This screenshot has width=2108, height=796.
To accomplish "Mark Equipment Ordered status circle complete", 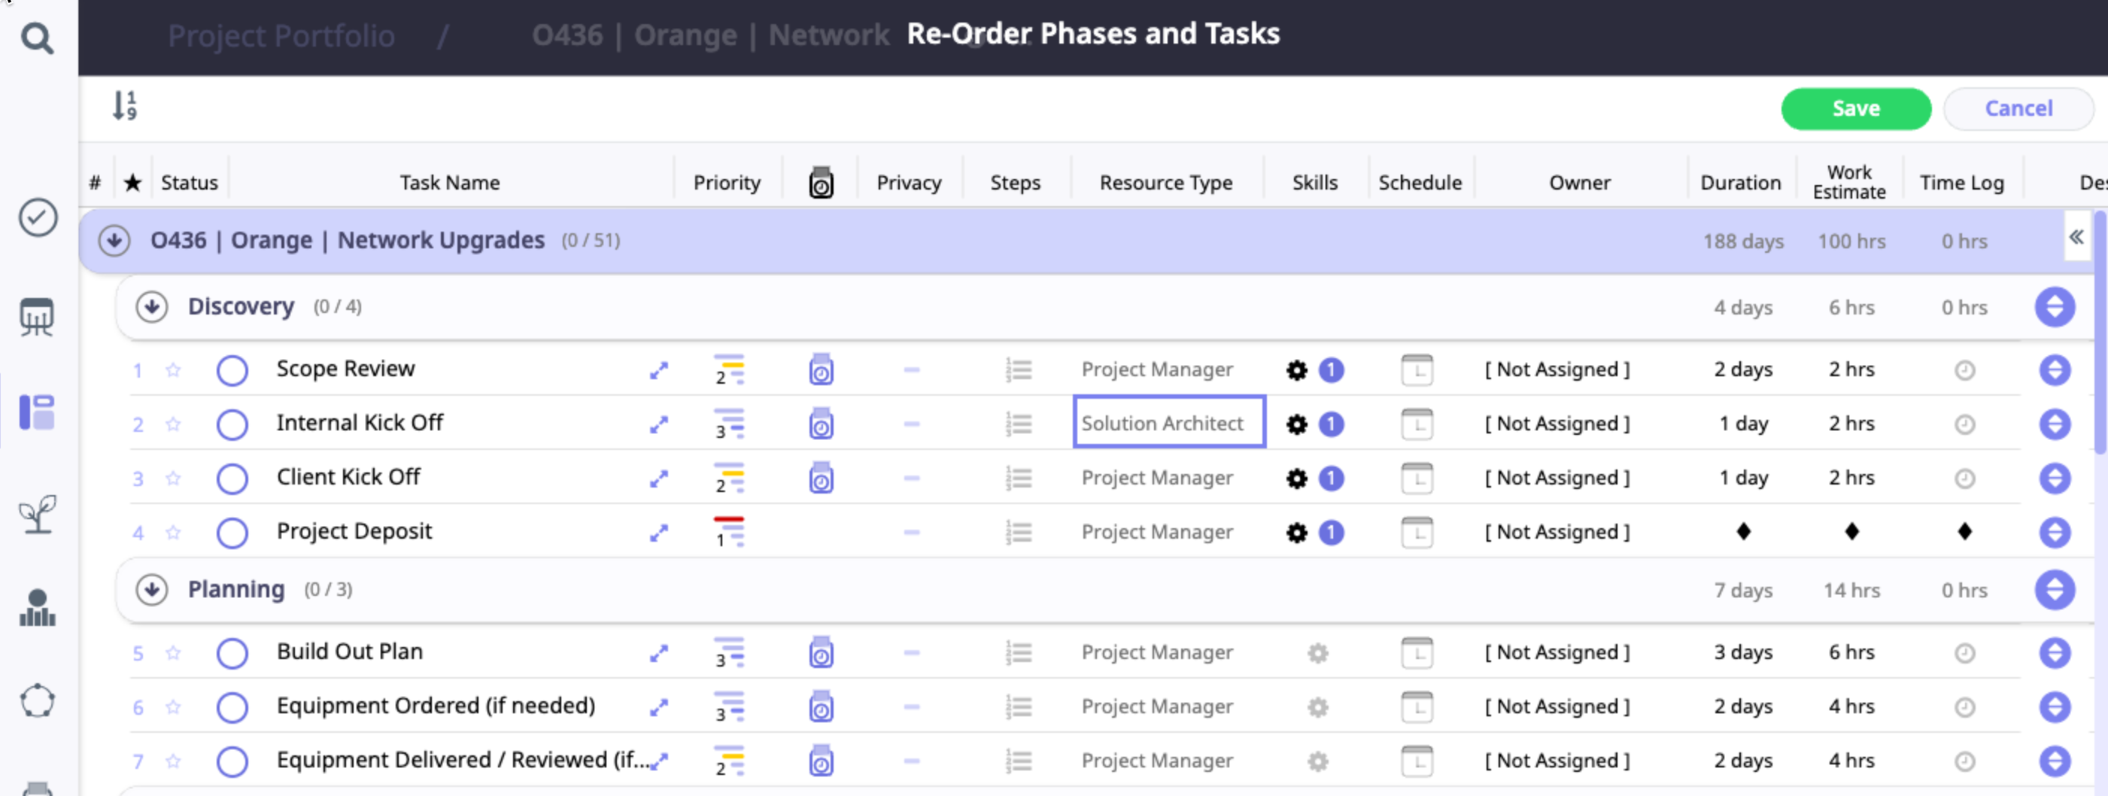I will tap(232, 706).
